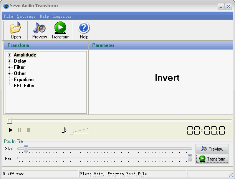The width and height of the screenshot is (235, 179).
Task: Select Amplidude in the Transform tree
Action: (25, 55)
